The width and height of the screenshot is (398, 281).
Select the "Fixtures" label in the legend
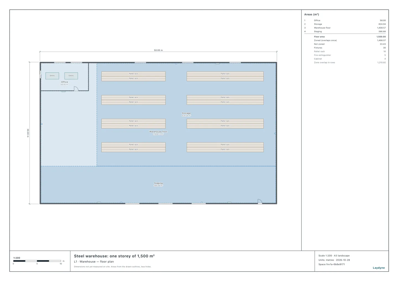318,48
